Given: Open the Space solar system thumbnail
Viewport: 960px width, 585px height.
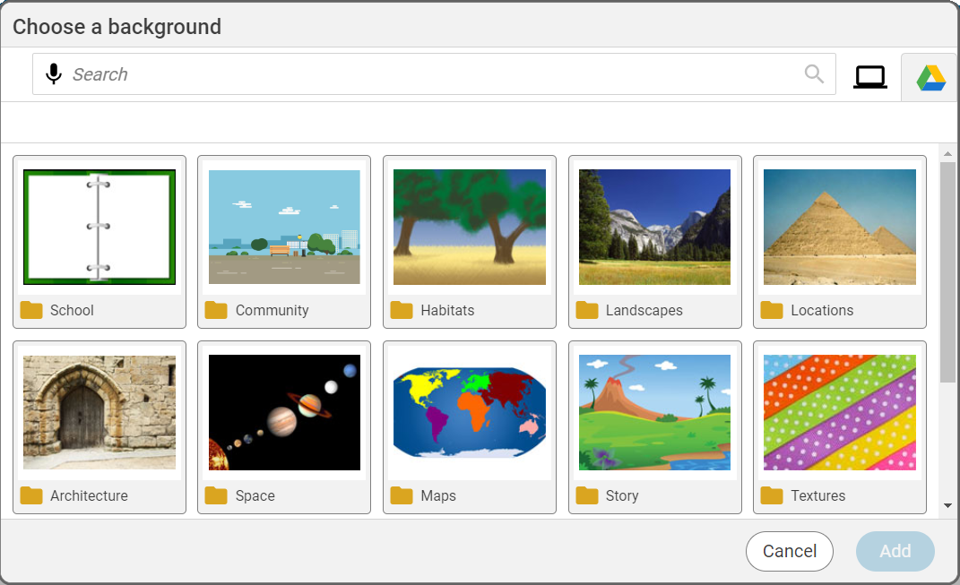Looking at the screenshot, I should click(283, 412).
